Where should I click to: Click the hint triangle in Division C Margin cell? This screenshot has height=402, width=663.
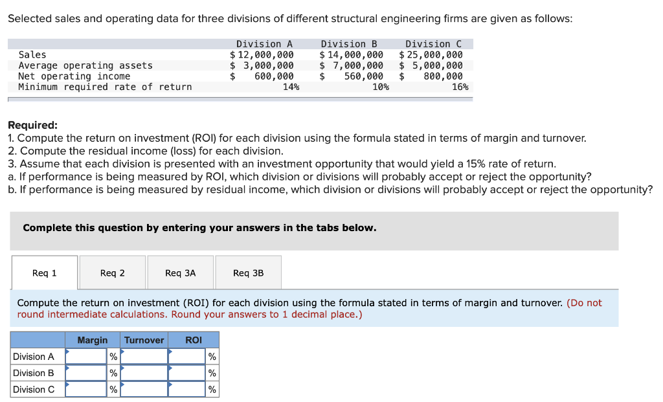67,386
